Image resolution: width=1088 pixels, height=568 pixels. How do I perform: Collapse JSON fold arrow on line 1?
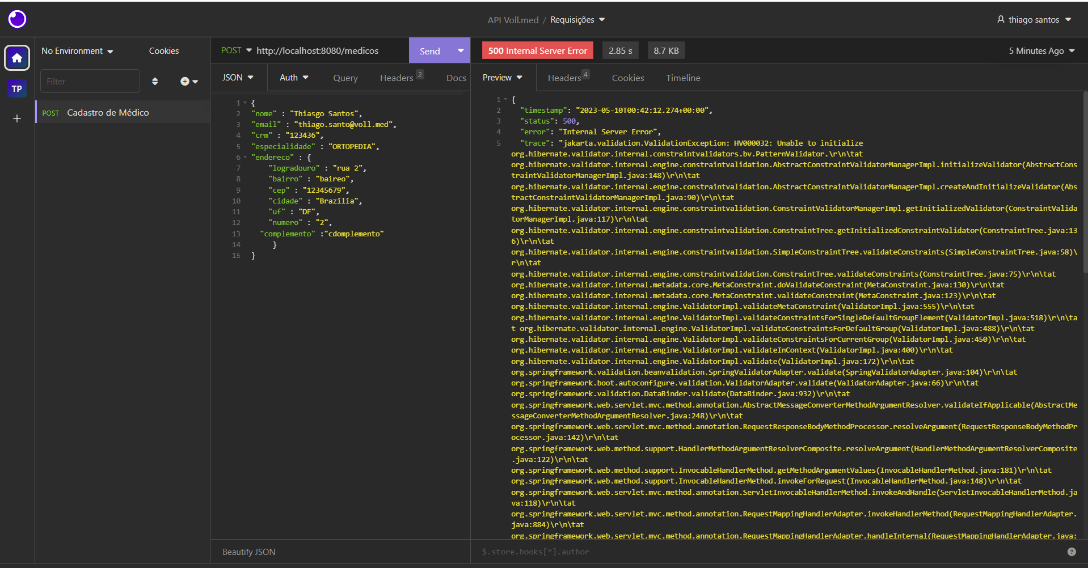click(245, 103)
